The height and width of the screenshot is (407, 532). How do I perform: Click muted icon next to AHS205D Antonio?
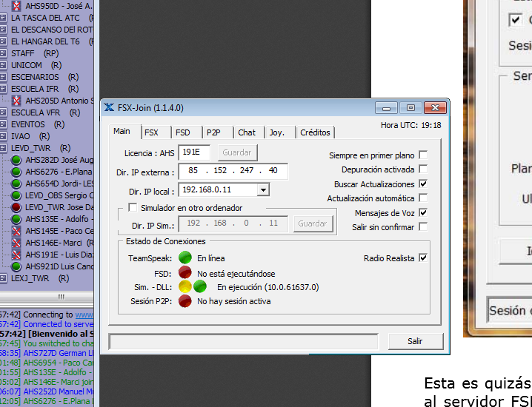[16, 101]
